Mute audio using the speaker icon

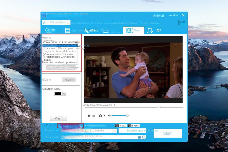pyautogui.click(x=109, y=116)
